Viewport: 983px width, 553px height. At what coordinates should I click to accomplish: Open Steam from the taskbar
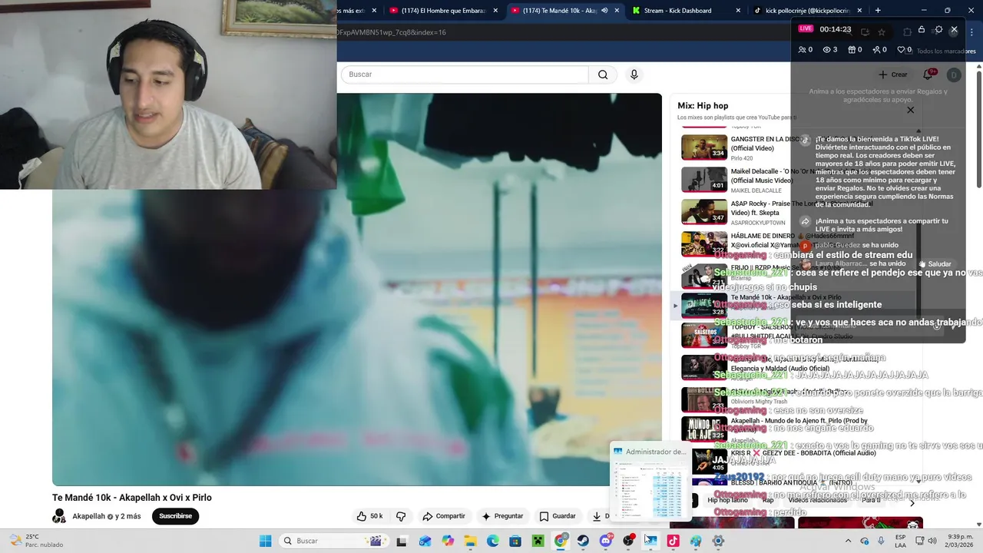pos(583,541)
